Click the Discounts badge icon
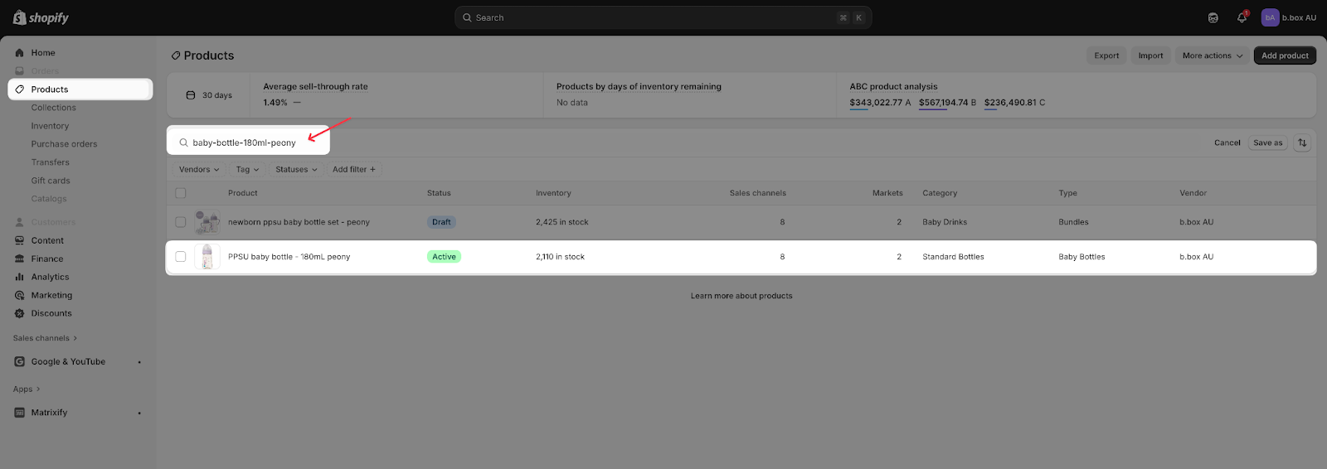The image size is (1327, 469). 20,313
